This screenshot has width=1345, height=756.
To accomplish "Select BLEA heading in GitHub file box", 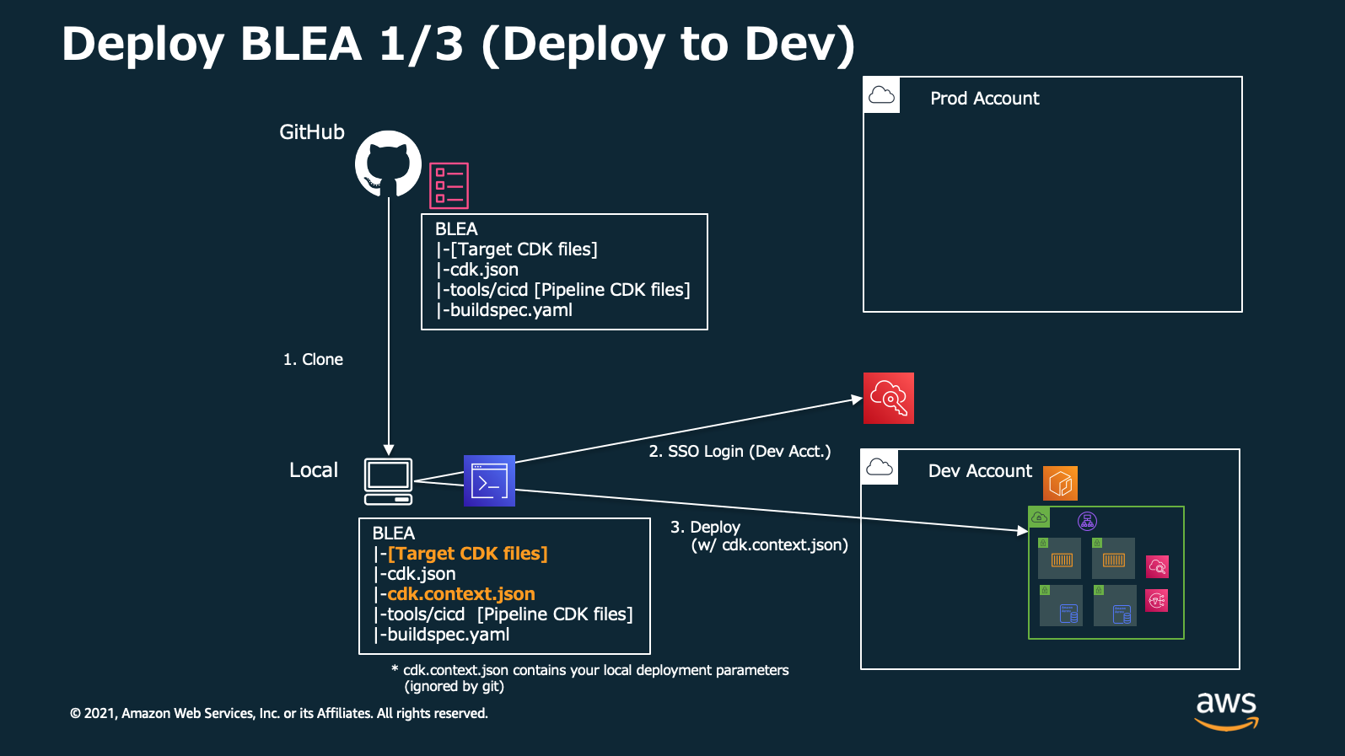I will pyautogui.click(x=456, y=229).
